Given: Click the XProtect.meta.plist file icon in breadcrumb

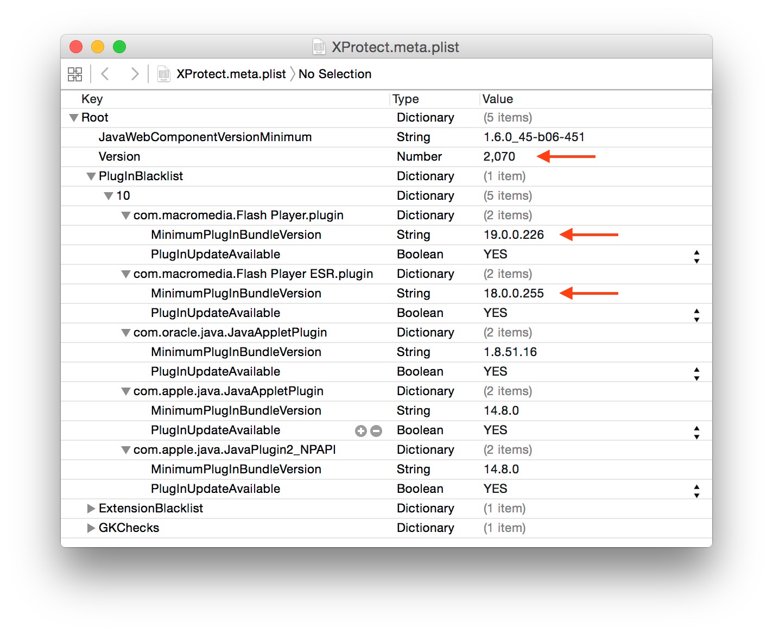Looking at the screenshot, I should (x=163, y=74).
